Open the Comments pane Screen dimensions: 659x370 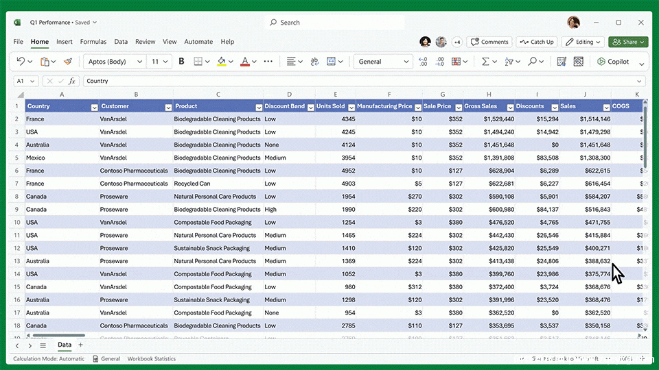click(x=489, y=42)
